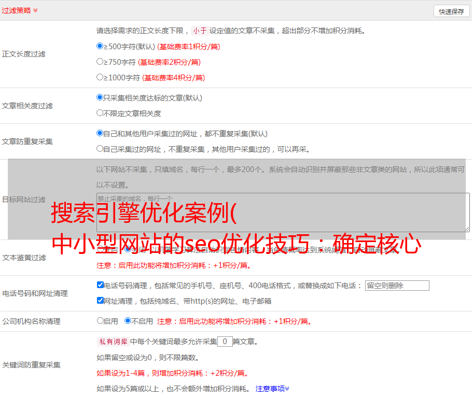
Task: Click the keyword article count field
Action: 225,342
